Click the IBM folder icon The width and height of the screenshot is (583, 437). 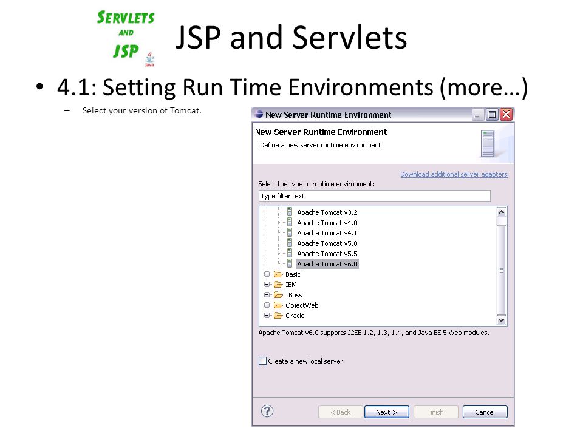click(278, 285)
